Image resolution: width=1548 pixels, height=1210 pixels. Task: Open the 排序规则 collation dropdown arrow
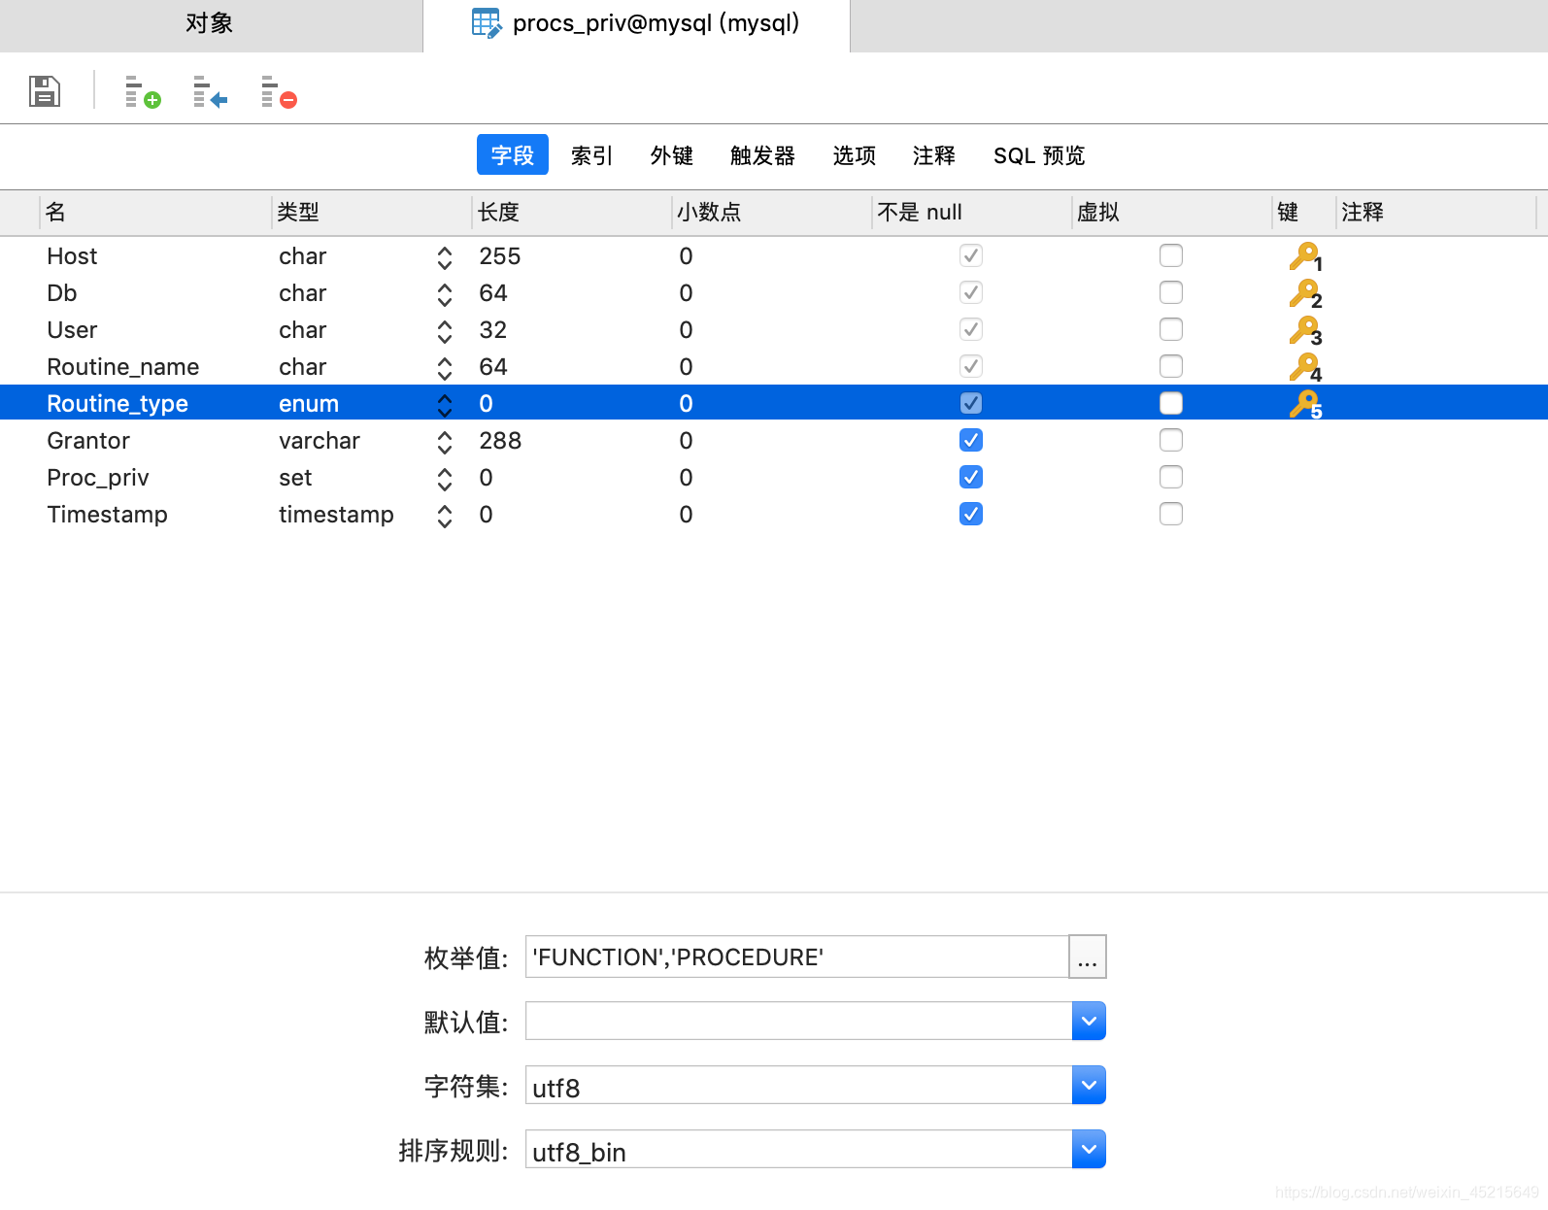coord(1089,1149)
